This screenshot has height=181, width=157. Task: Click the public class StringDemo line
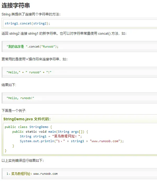29,127
